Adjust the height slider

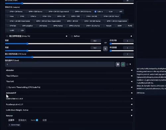tap(53, 51)
